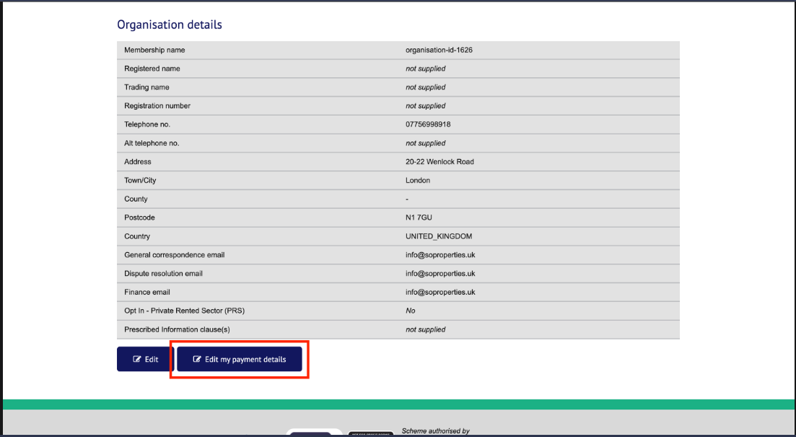Click the address value 20-22 Wenlock Road

[x=439, y=162]
